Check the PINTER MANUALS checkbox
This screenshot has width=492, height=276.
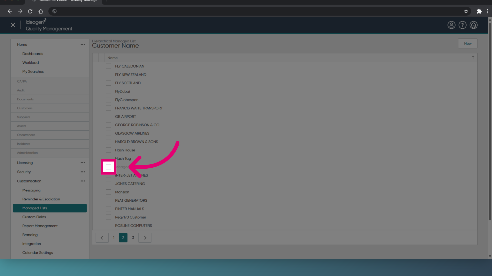coord(108,209)
